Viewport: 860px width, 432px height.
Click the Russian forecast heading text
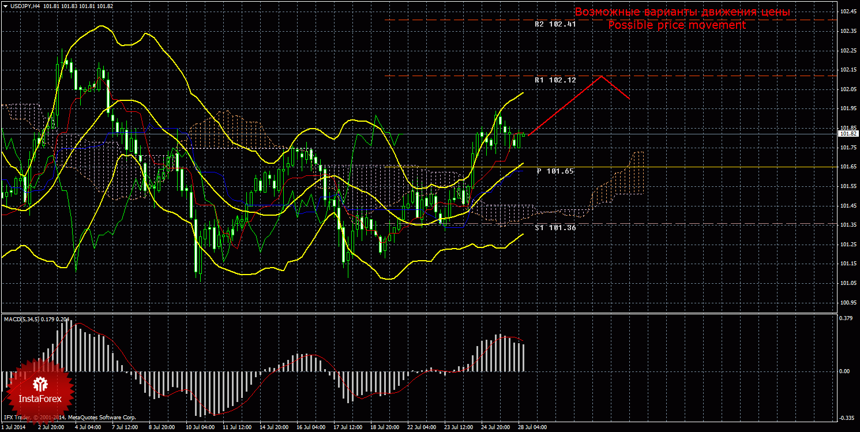682,12
